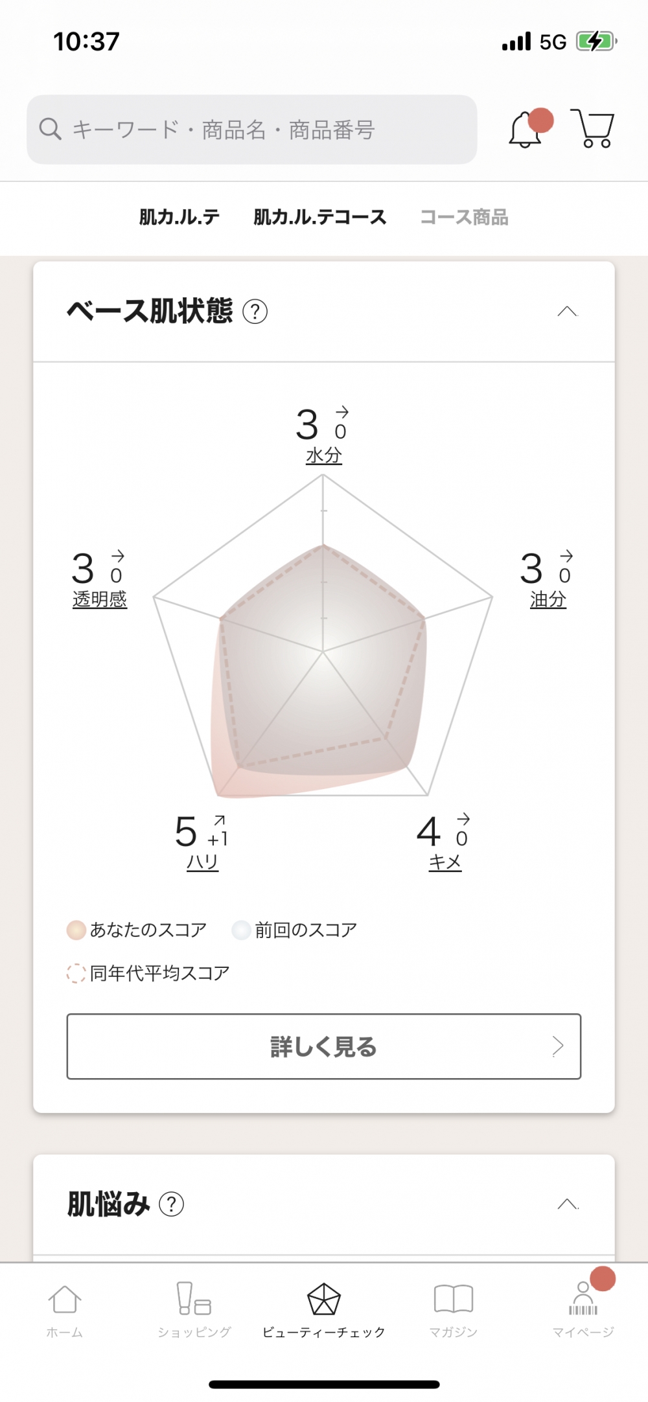The height and width of the screenshot is (1402, 648).
Task: Tap help icon beside 肌悩み
Action: click(x=172, y=1204)
